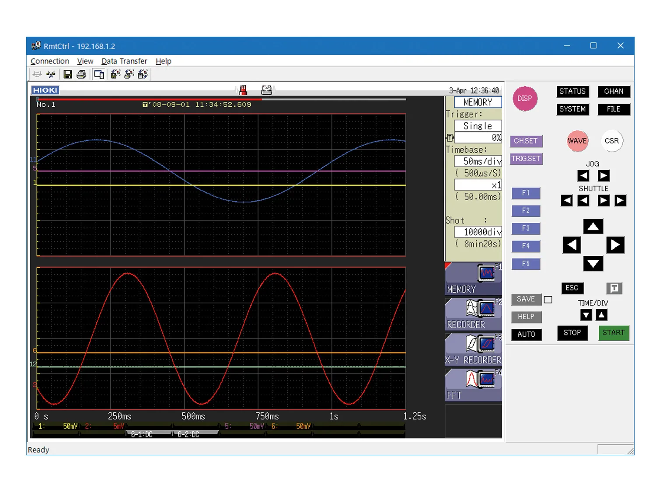Click the printer icon in toolbar
The height and width of the screenshot is (492, 656).
click(81, 74)
